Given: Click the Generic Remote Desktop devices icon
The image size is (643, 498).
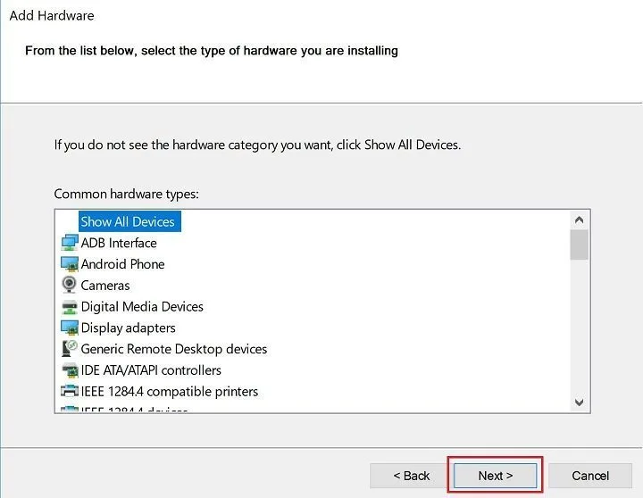Looking at the screenshot, I should [x=70, y=349].
